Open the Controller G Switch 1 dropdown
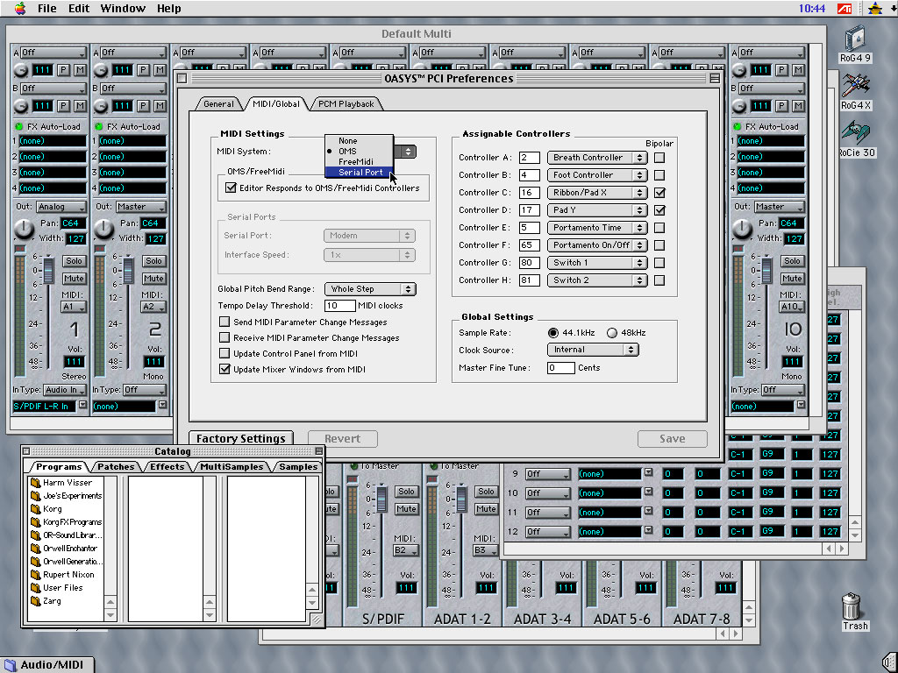This screenshot has width=898, height=673. click(x=597, y=263)
